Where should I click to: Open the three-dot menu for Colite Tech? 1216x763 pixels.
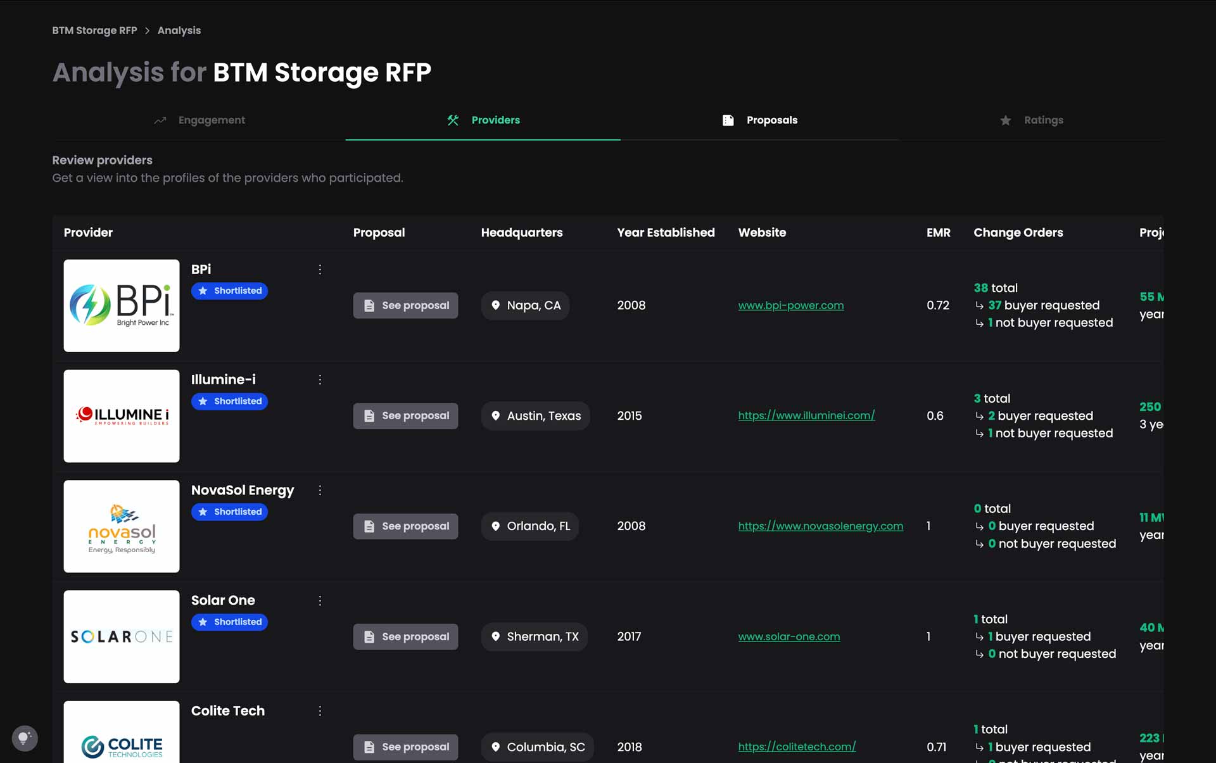(320, 711)
